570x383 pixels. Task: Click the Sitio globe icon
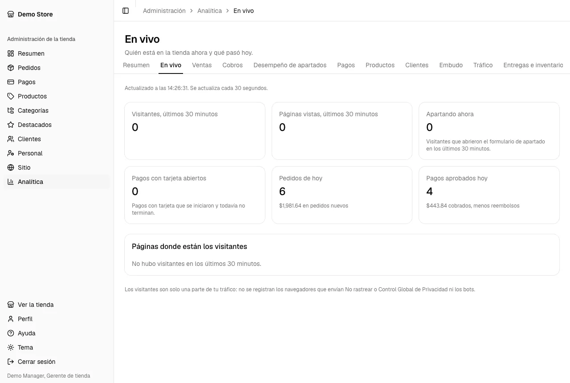pos(11,167)
